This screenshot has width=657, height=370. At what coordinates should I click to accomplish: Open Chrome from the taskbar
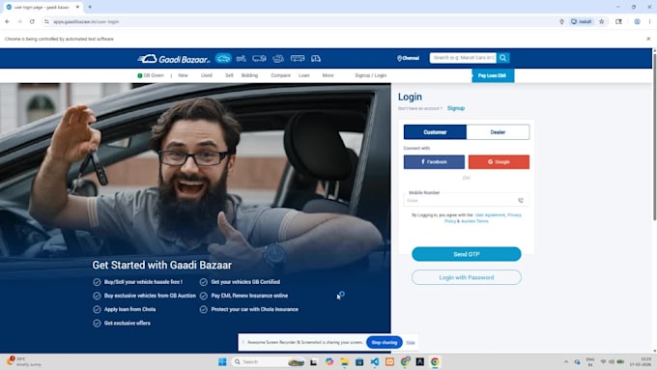tap(435, 361)
